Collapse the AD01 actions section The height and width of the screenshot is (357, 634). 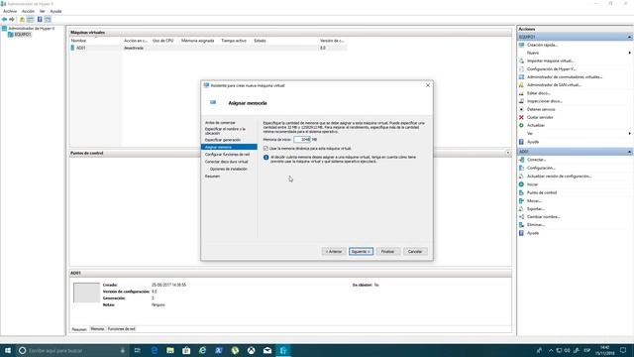(x=630, y=152)
